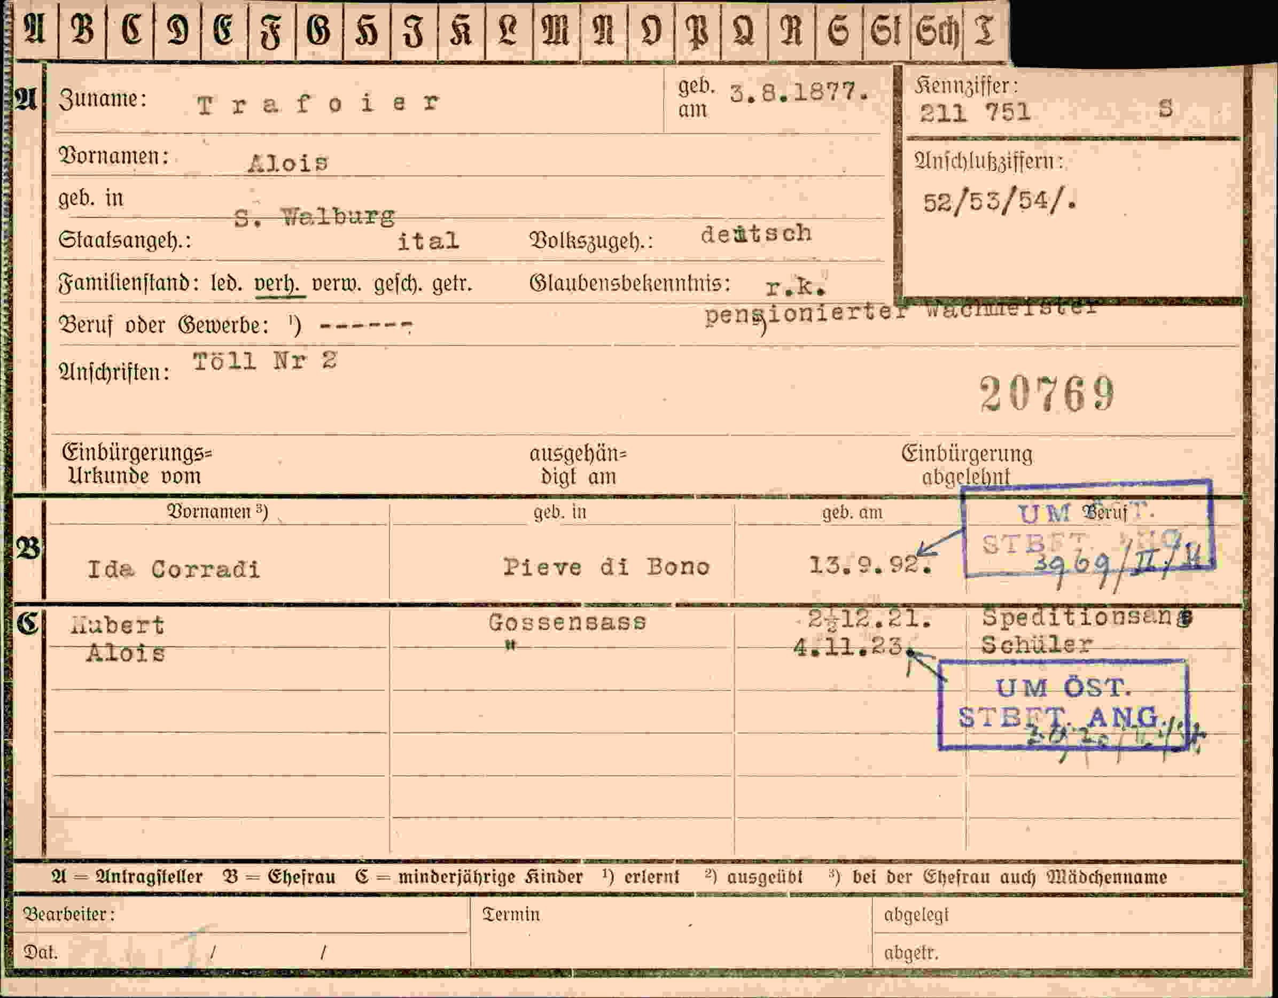Screen dimensions: 1278x998
Task: Click the wife's birth date 13.9.92.
Action: 871,565
